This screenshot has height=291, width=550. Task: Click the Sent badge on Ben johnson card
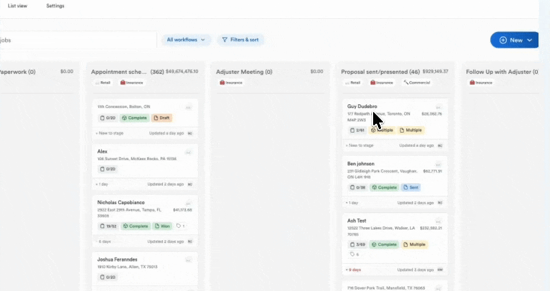tap(411, 187)
